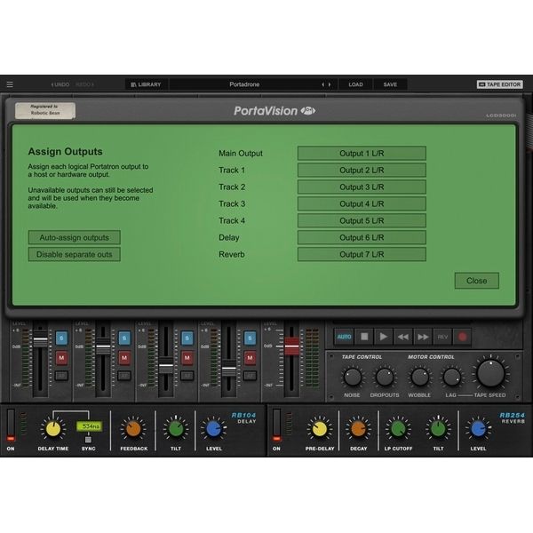533x533 pixels.
Task: Fast-forward the tape
Action: pos(423,337)
